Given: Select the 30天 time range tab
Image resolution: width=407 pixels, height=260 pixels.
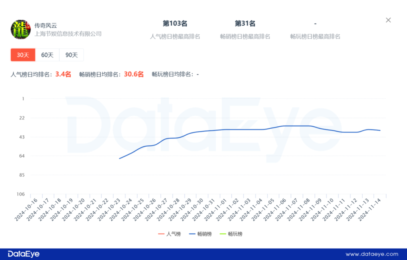Looking at the screenshot, I should (x=23, y=55).
